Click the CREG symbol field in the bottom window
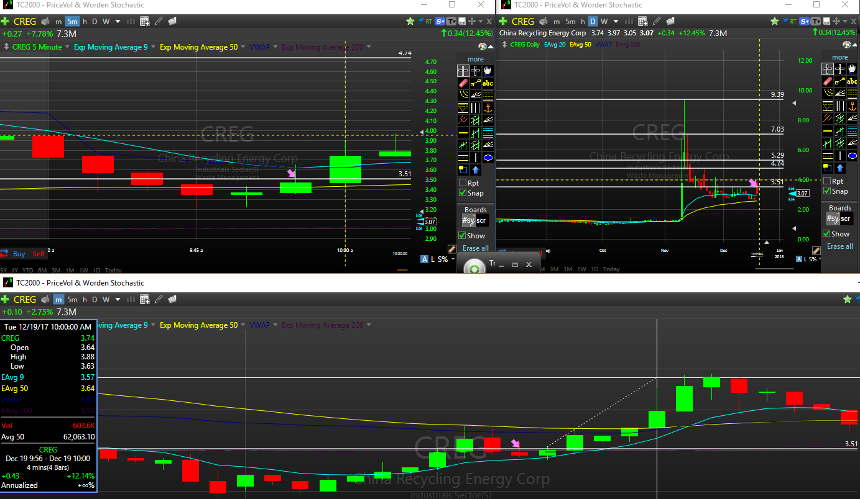The height and width of the screenshot is (499, 860). tap(25, 299)
